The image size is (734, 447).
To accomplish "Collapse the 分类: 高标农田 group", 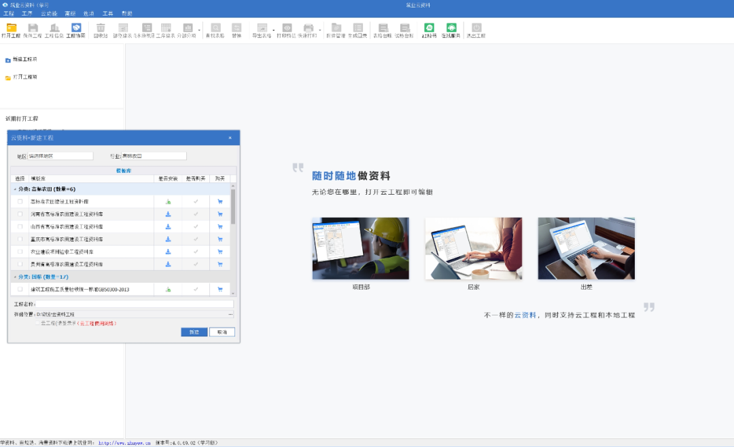I will tap(15, 189).
